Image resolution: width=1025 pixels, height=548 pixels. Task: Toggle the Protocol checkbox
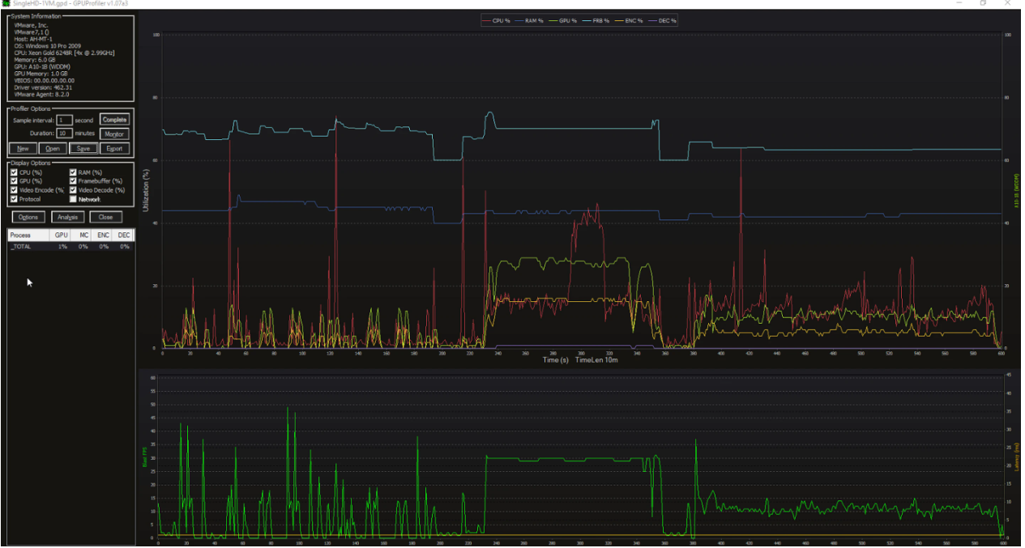(14, 199)
